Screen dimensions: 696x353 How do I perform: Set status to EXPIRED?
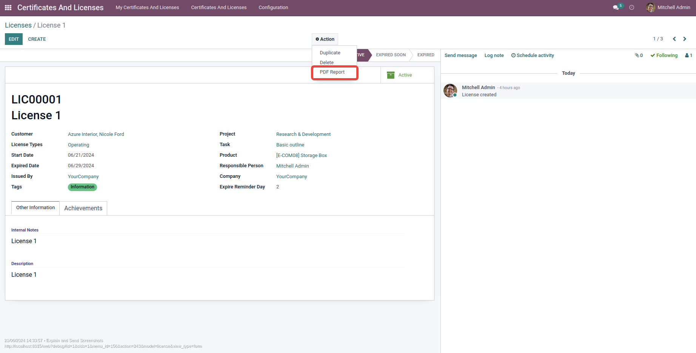tap(426, 55)
